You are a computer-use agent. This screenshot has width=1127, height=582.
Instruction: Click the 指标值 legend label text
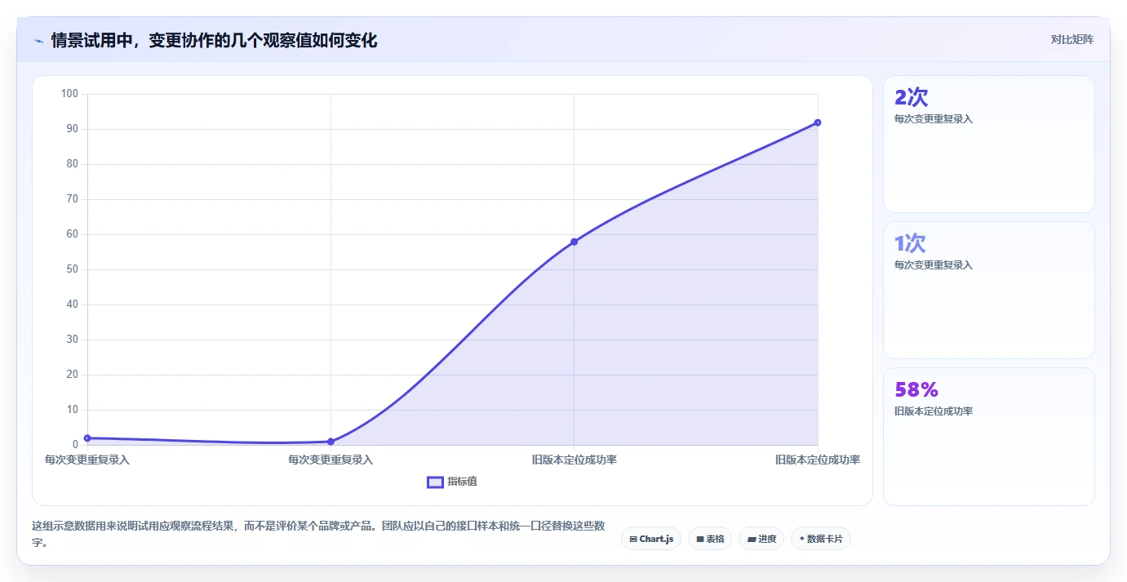pyautogui.click(x=462, y=482)
